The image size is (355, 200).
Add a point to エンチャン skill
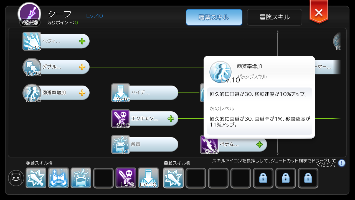tap(171, 119)
